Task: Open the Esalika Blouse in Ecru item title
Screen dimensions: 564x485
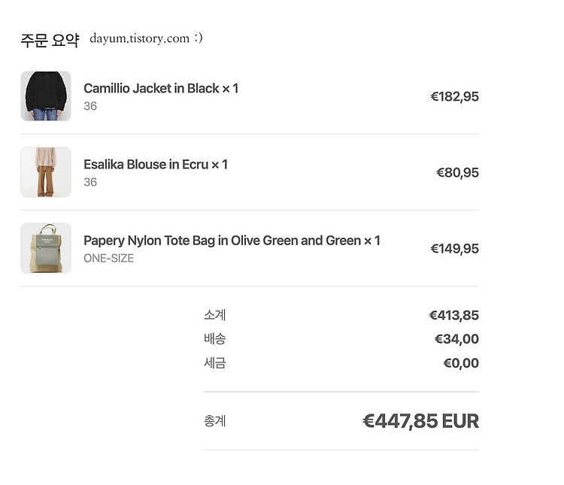Action: coord(156,165)
